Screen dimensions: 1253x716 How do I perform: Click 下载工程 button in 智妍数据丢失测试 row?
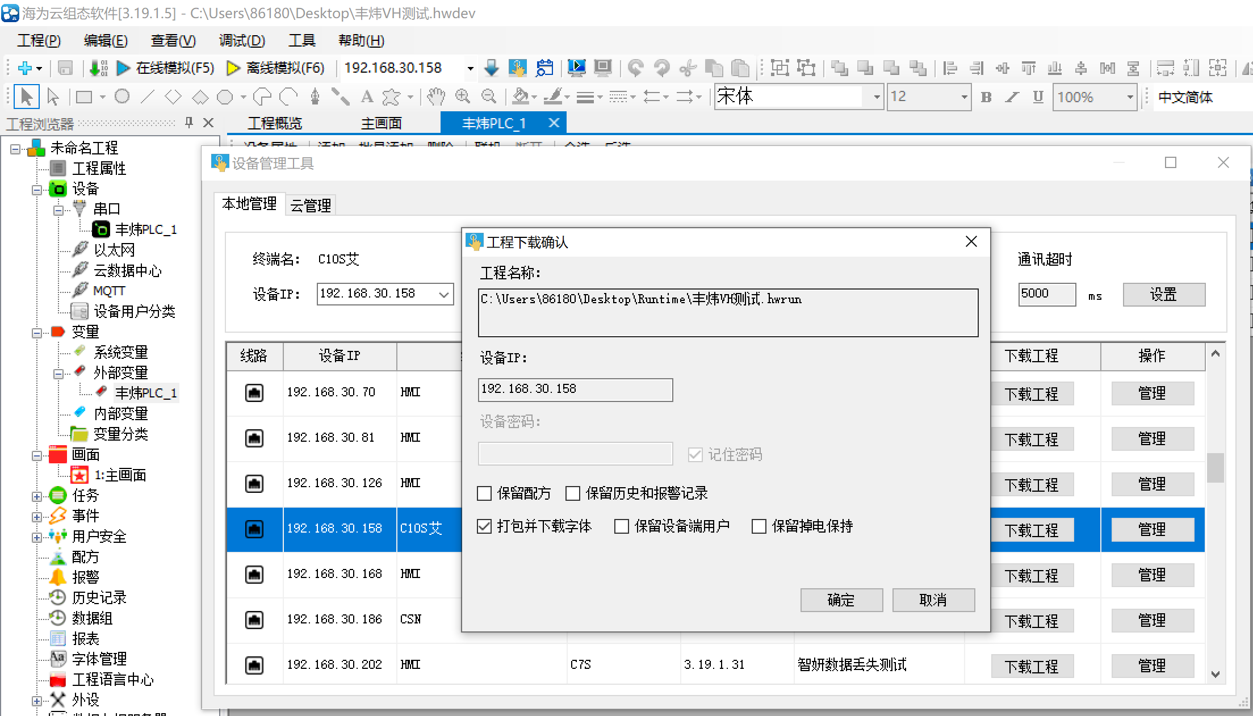1032,666
